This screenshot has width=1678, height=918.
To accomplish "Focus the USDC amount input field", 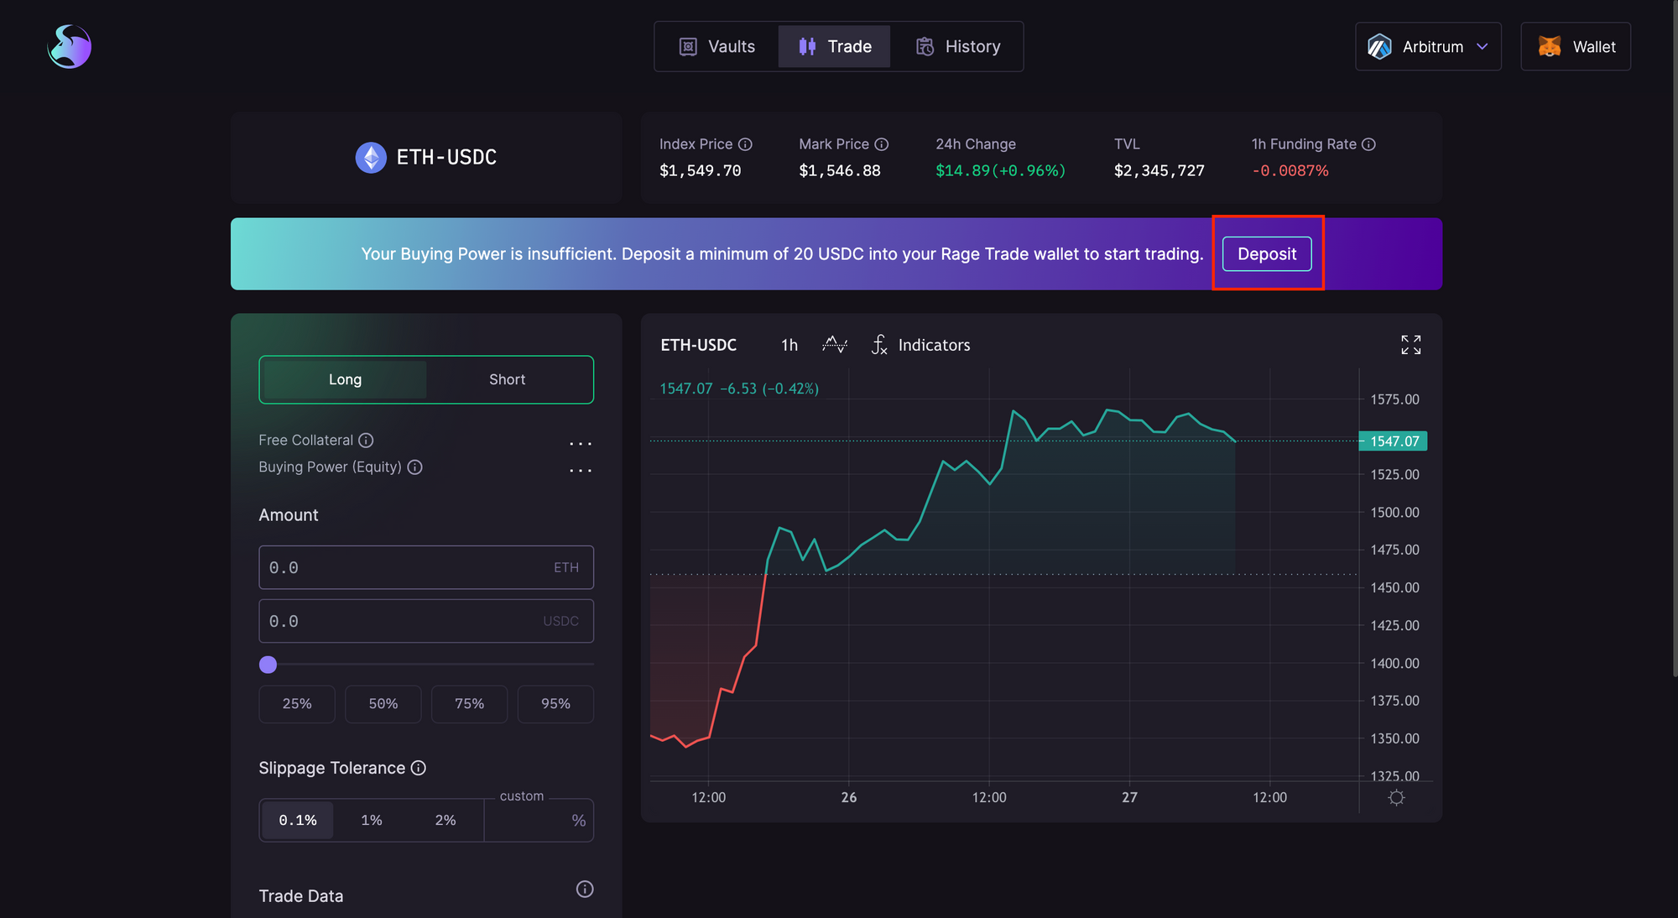I will pyautogui.click(x=426, y=621).
